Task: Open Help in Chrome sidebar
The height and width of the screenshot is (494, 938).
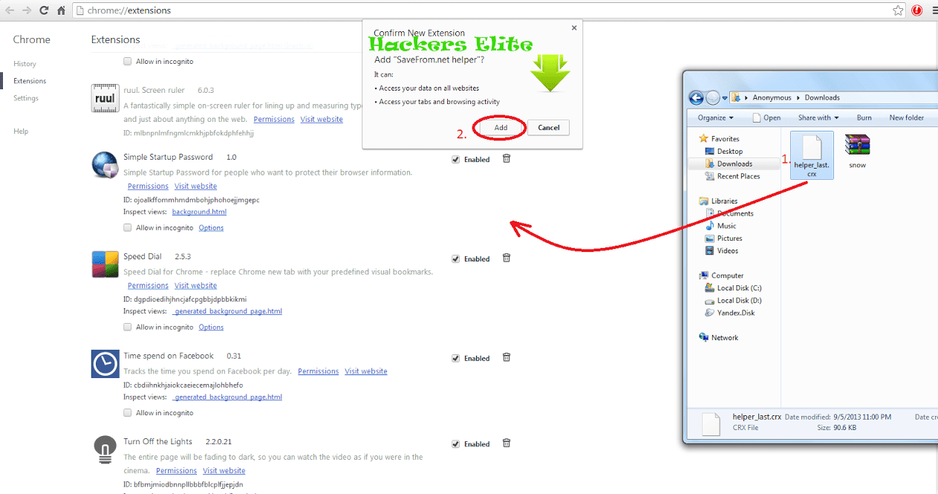Action: [21, 131]
